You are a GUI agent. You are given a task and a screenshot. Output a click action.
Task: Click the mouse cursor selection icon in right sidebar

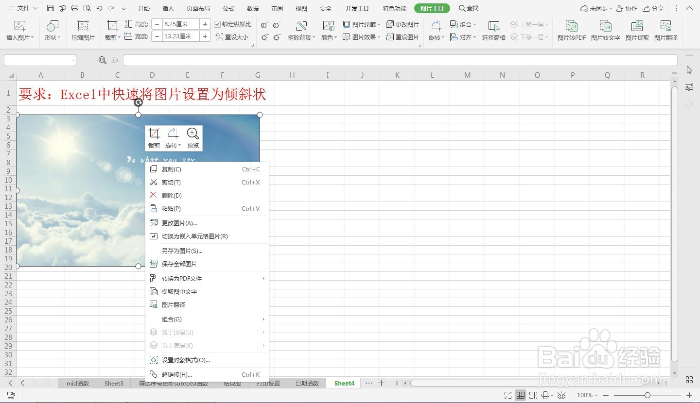pos(689,70)
